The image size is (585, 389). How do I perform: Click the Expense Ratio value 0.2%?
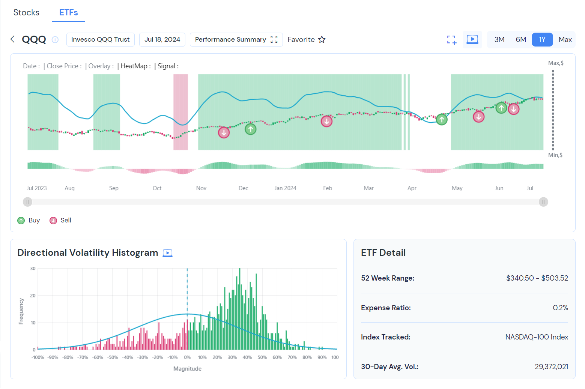tap(560, 308)
